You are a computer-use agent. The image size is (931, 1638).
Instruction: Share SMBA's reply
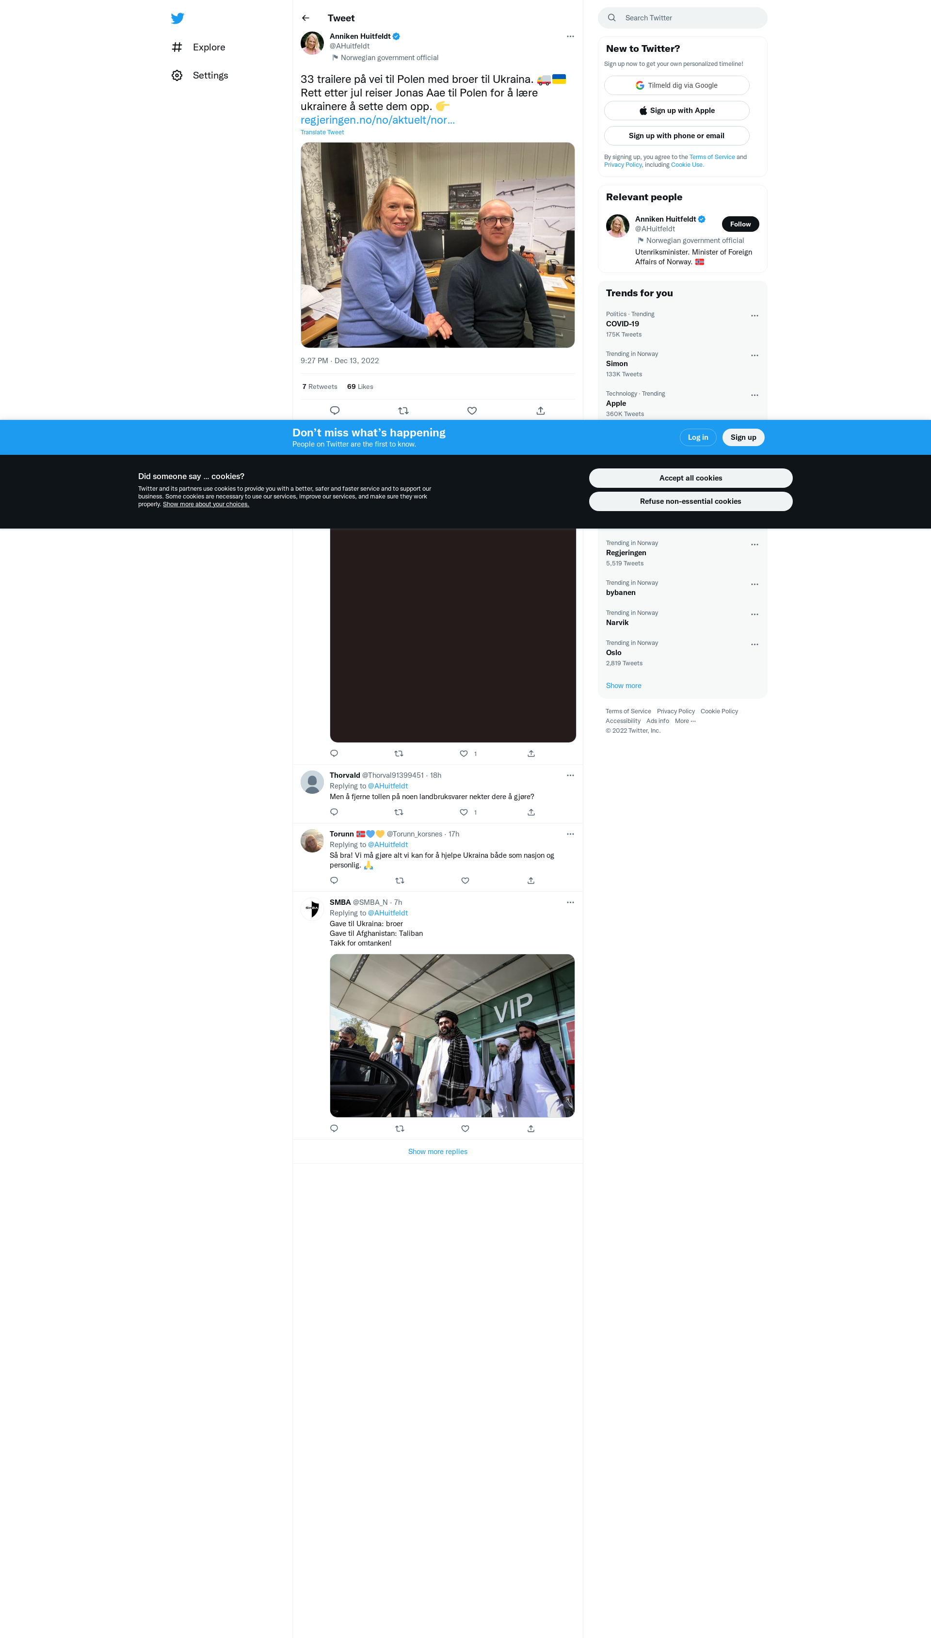[x=531, y=1129]
